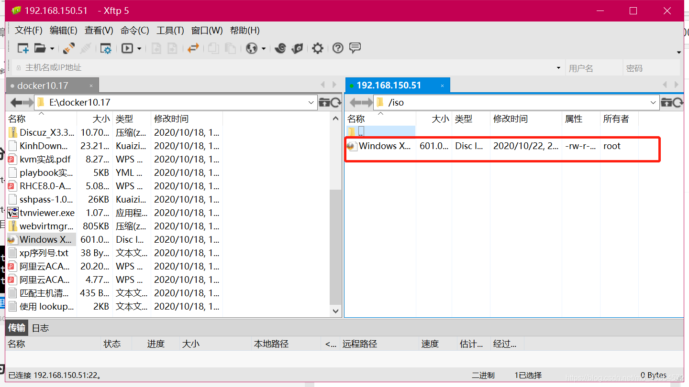The image size is (689, 387).
Task: Expand the E:\docker10.17 path dropdown
Action: 311,102
